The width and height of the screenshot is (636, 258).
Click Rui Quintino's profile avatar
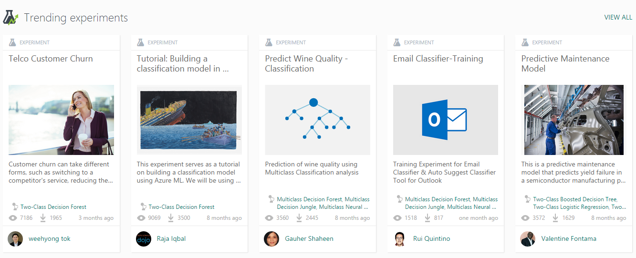tap(400, 239)
